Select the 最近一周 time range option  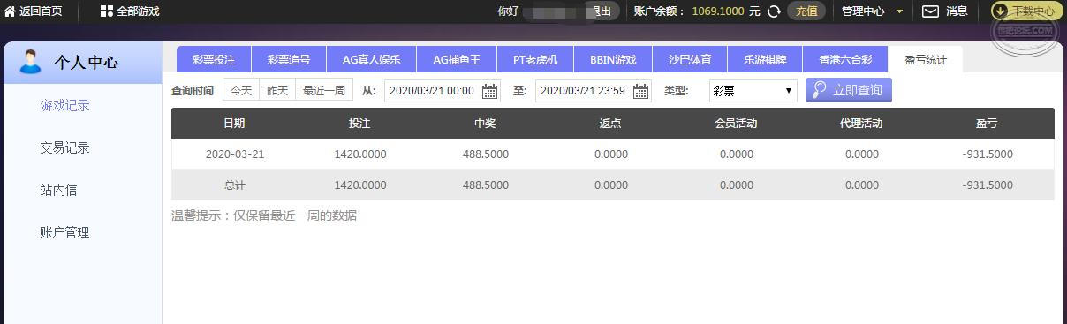coord(324,90)
